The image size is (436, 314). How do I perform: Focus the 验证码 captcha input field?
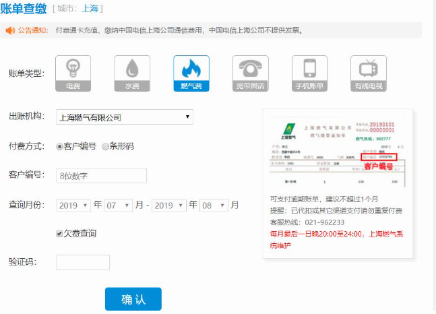83,262
